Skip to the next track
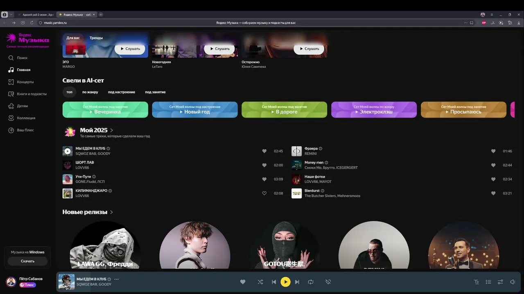 [x=297, y=282]
